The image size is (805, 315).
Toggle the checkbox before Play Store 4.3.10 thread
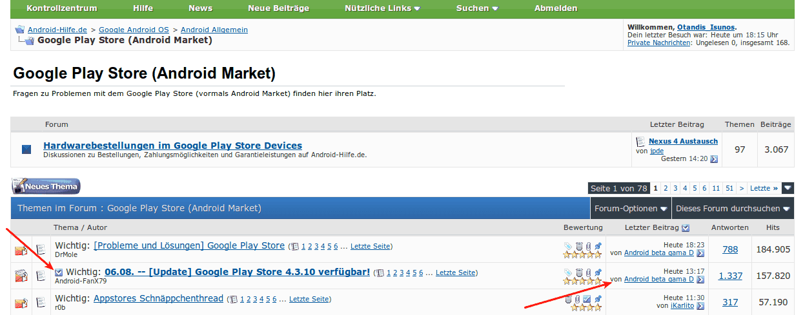(59, 272)
